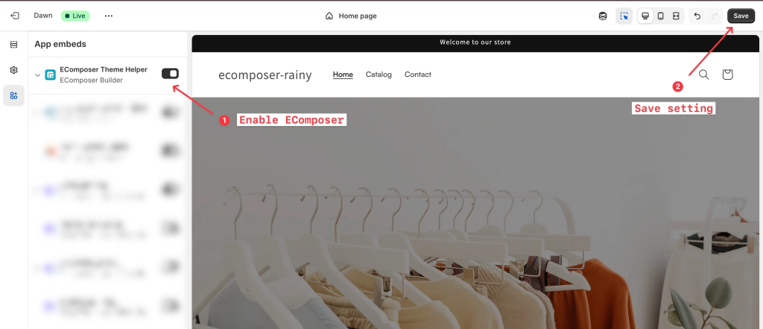Open the Home page template selector
Screen dimensions: 763x329
351,16
